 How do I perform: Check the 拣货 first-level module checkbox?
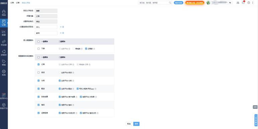(x=39, y=73)
